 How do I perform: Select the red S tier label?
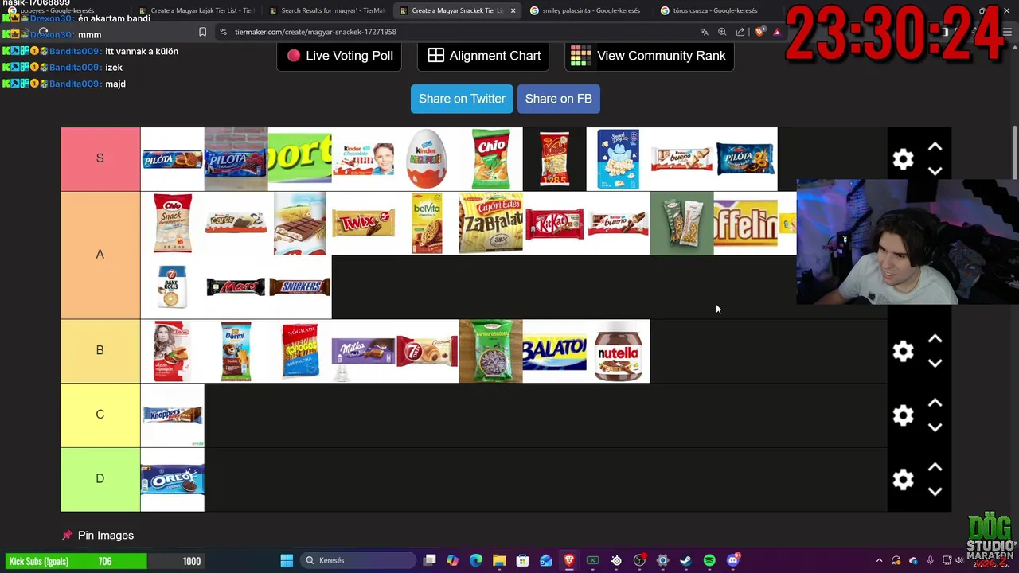100,158
